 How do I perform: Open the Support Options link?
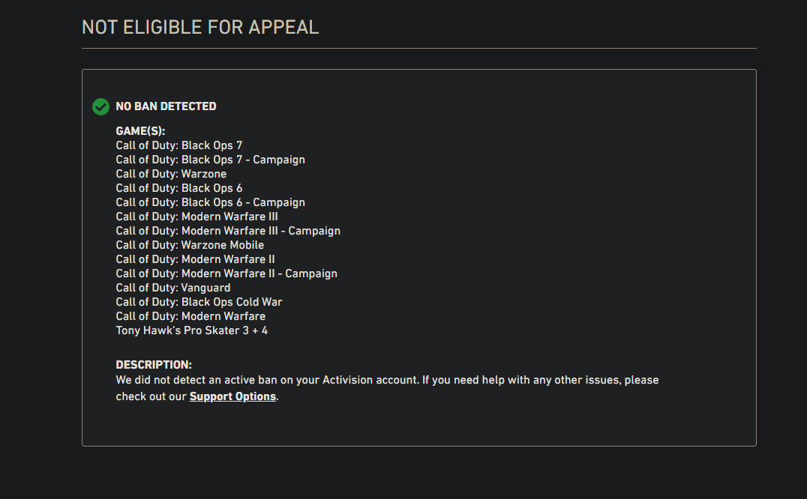point(232,396)
